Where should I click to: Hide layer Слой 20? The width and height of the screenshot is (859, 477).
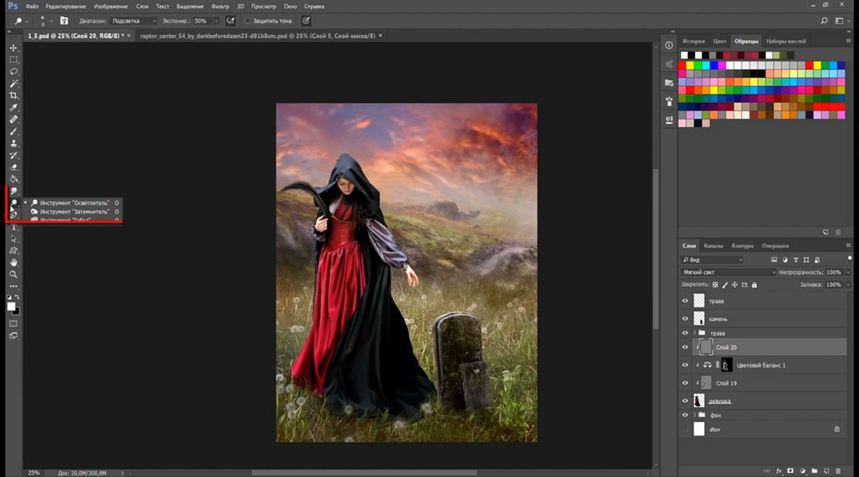(x=686, y=348)
